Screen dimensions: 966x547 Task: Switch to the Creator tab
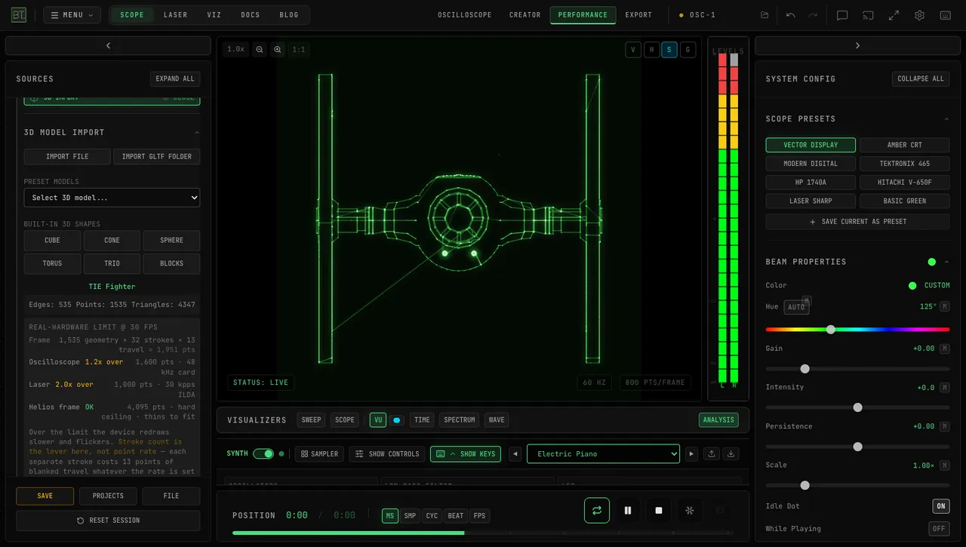coord(525,15)
